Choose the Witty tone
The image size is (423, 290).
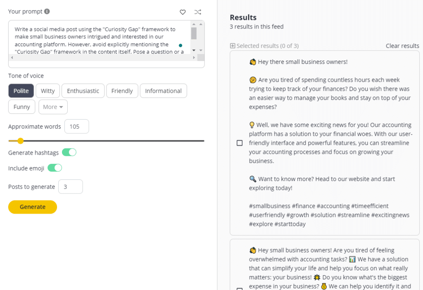click(48, 91)
